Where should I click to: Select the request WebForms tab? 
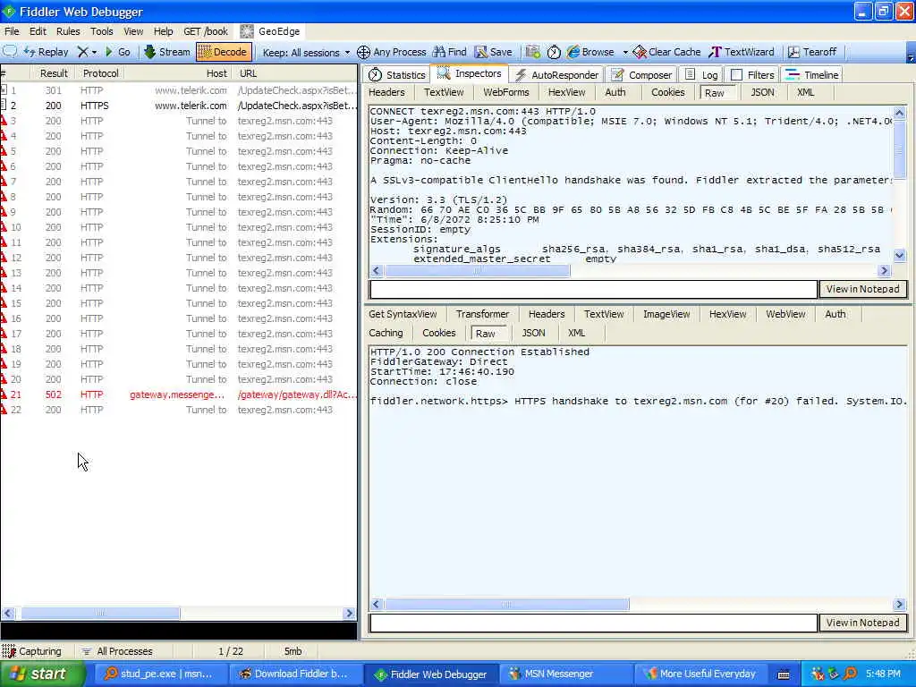(506, 92)
